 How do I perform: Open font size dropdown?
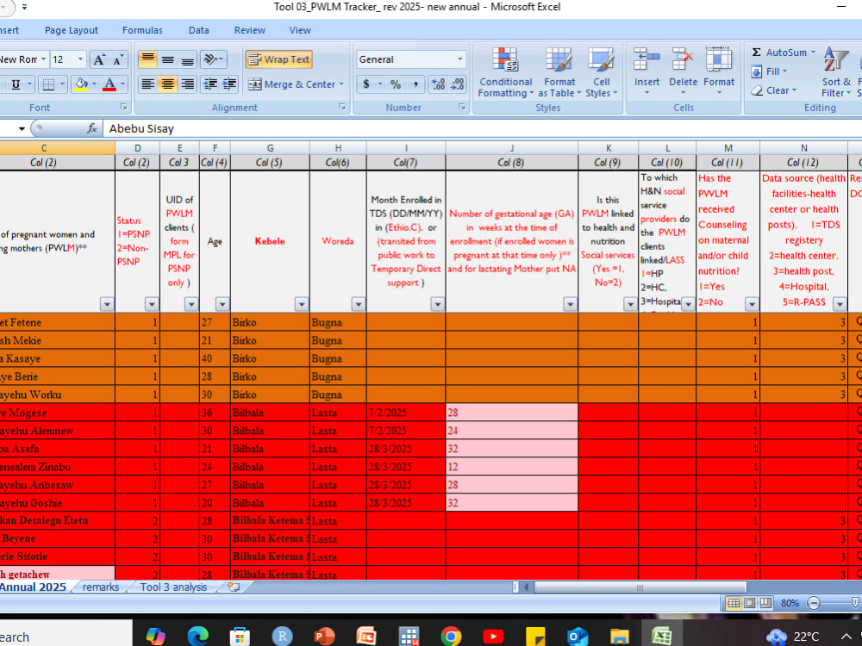[80, 59]
